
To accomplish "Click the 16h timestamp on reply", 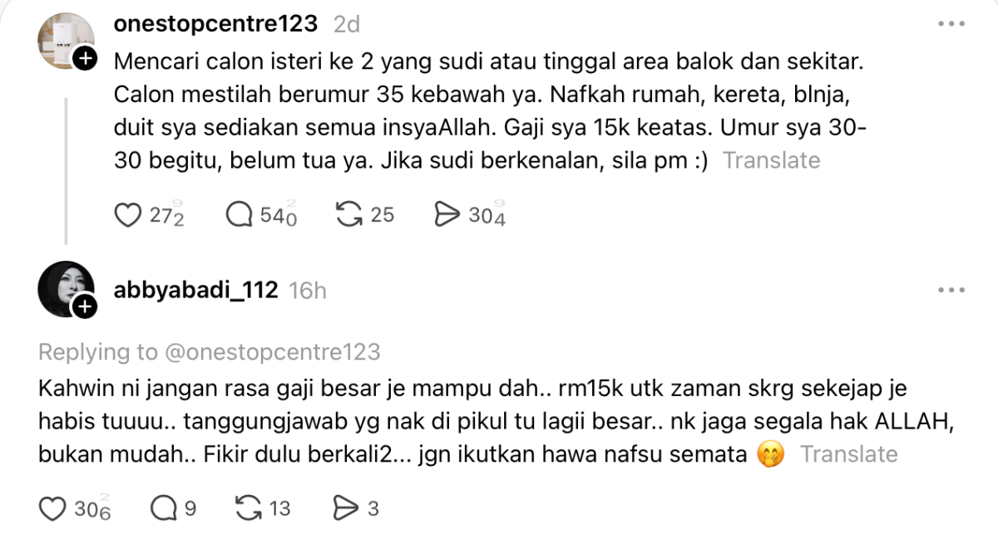I will (307, 290).
